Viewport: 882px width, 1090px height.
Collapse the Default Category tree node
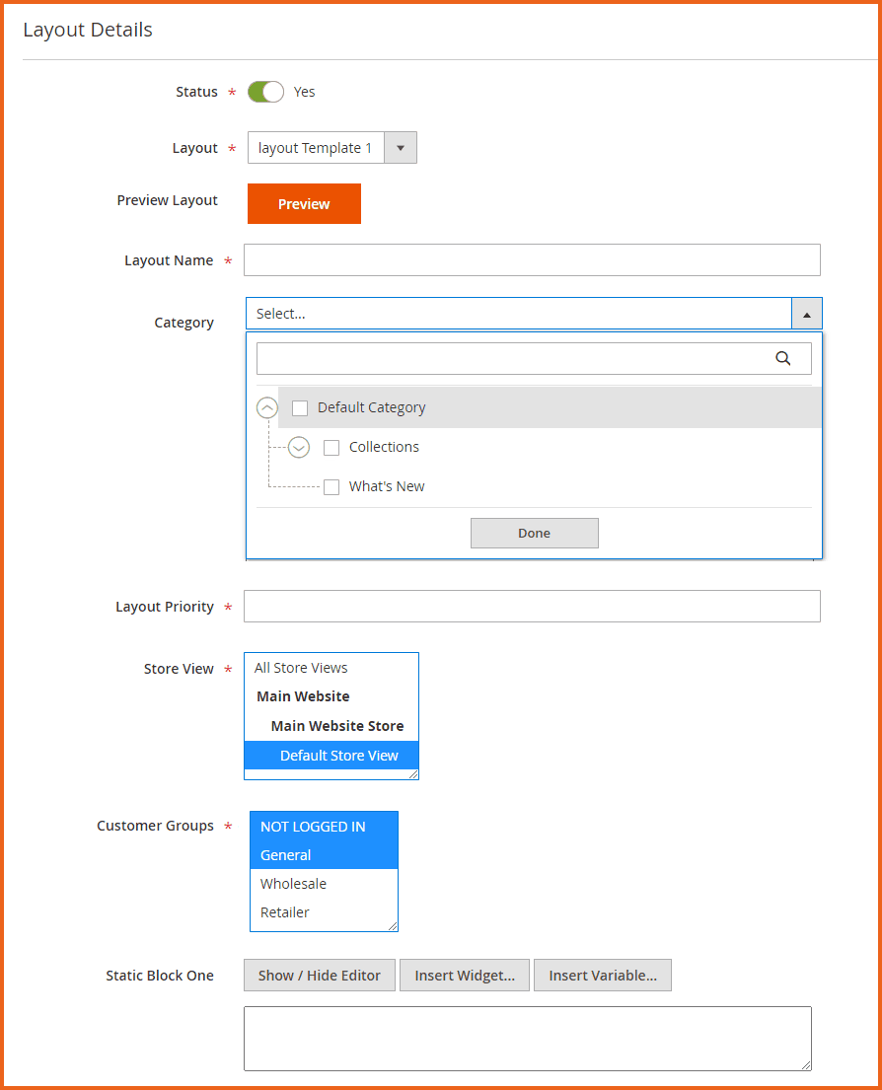(266, 408)
